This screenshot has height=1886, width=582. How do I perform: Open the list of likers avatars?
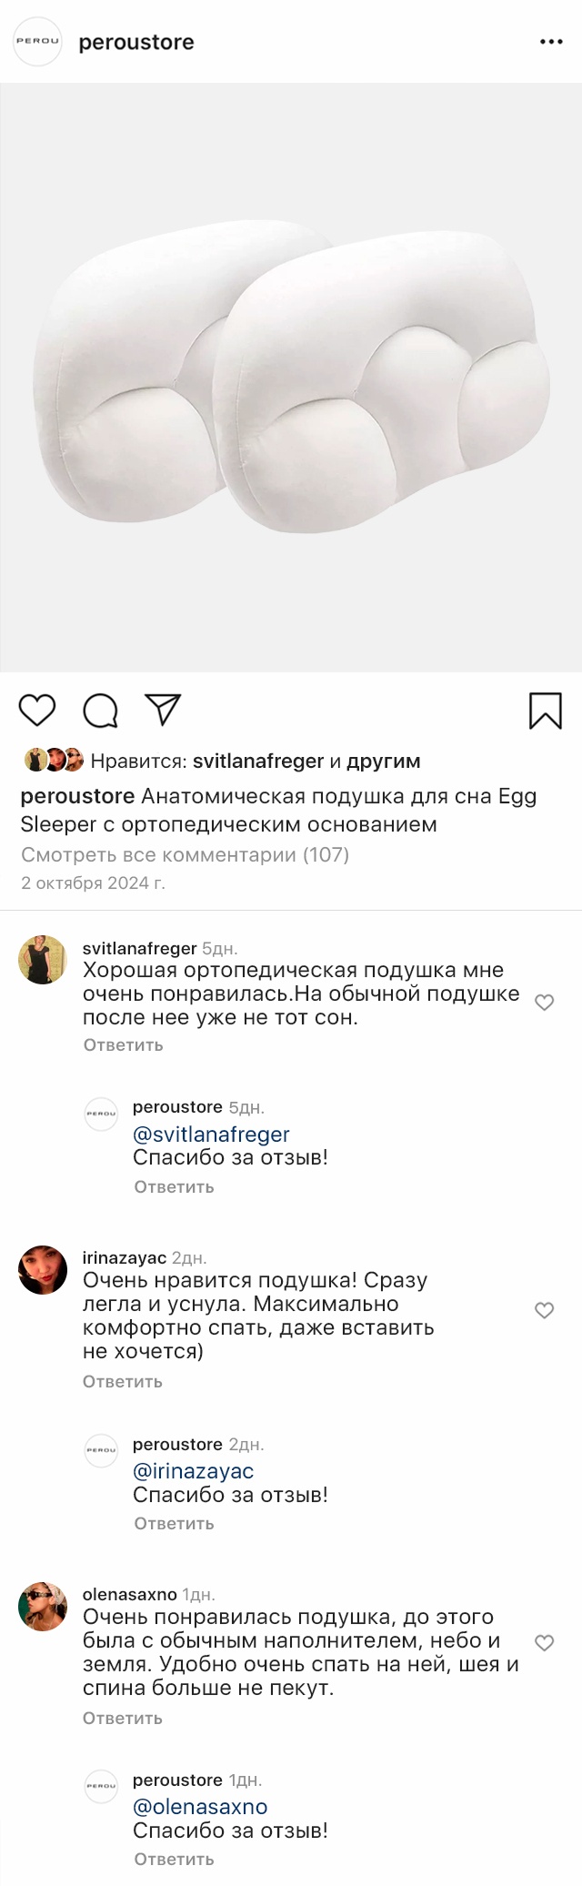54,760
